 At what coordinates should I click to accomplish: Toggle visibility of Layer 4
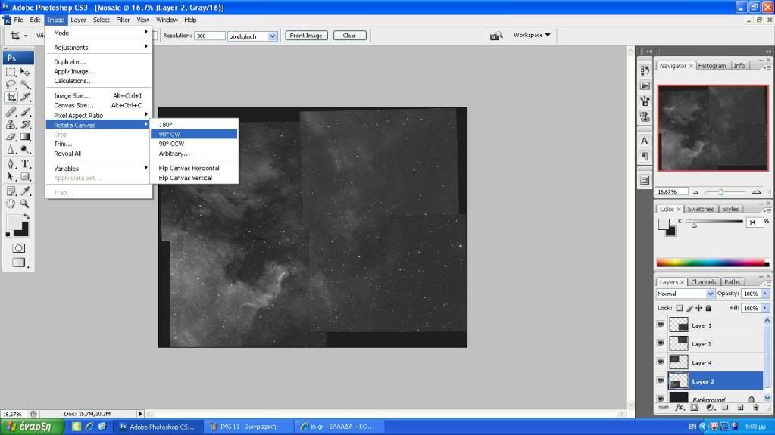(x=661, y=362)
